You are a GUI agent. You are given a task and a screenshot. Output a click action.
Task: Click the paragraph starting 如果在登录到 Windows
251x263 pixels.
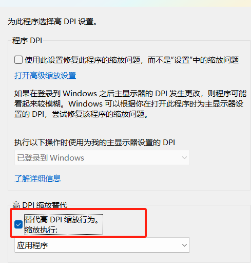pos(130,104)
